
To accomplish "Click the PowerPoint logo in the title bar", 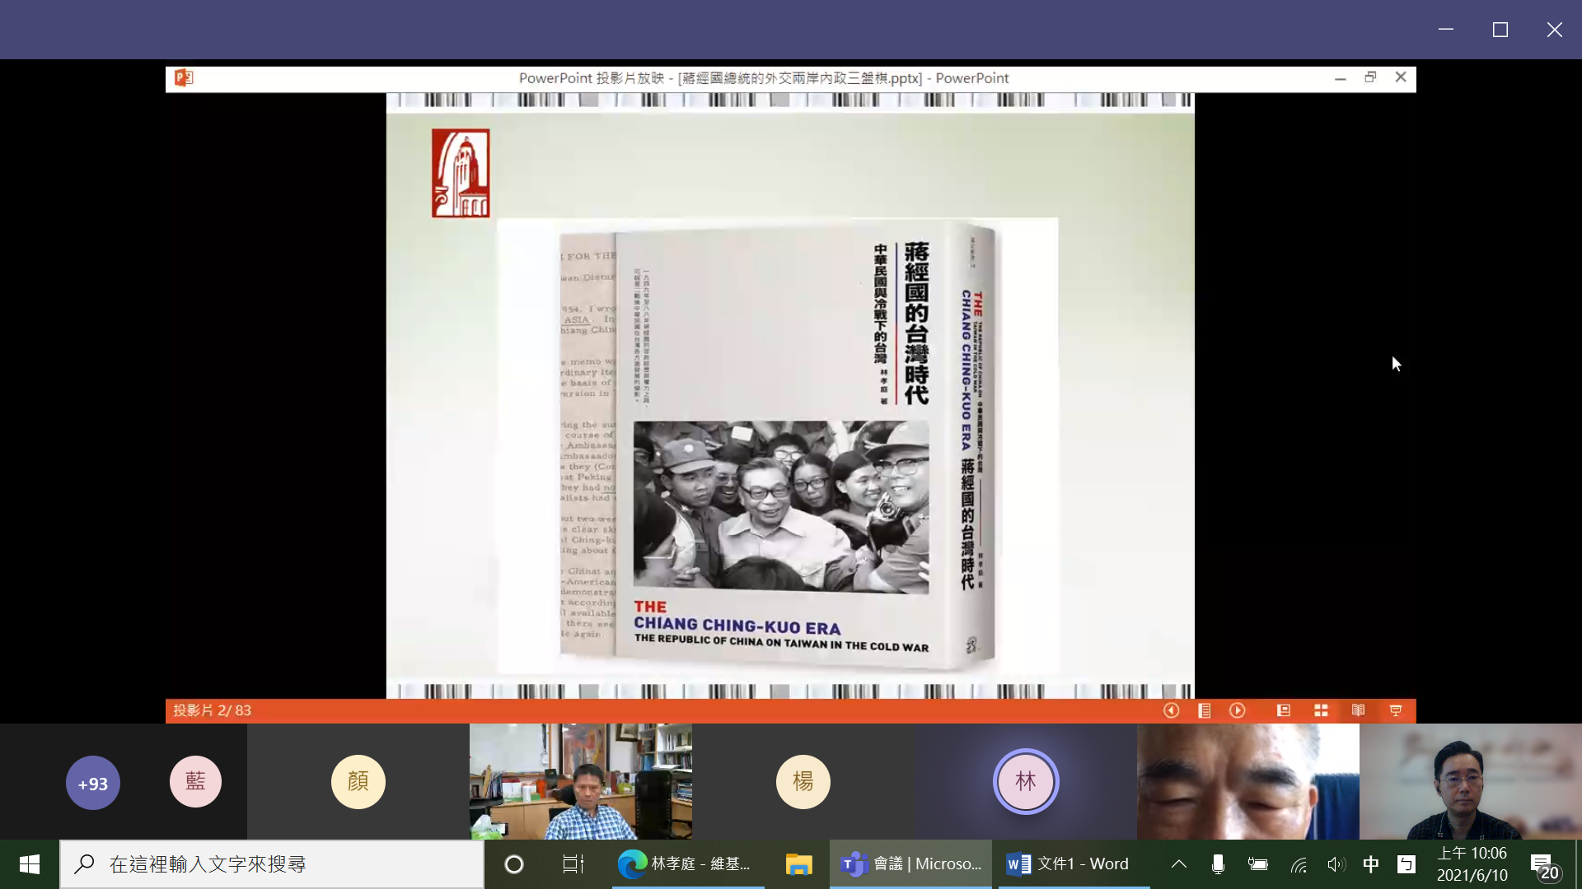I will click(183, 78).
